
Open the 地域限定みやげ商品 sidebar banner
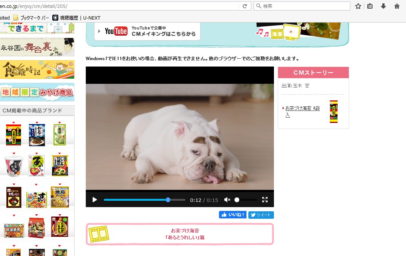pos(37,92)
